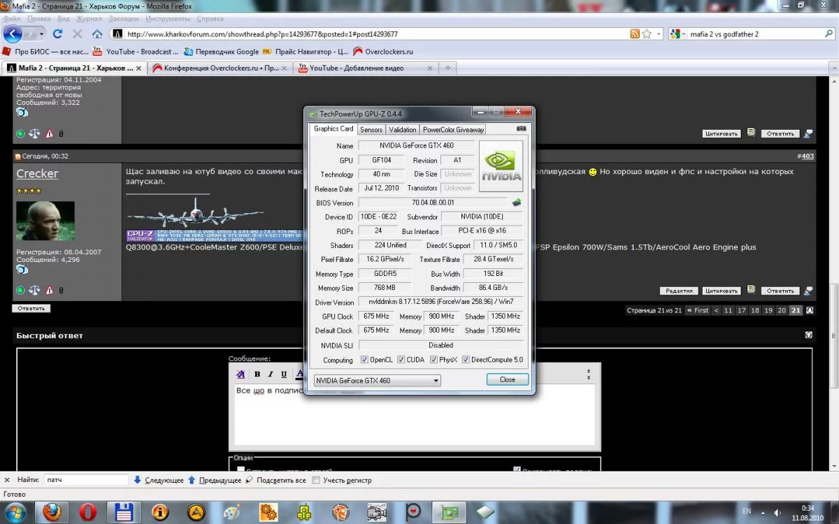Image resolution: width=839 pixels, height=524 pixels.
Task: Toggle Учесть регистр checkbox in find bar
Action: (316, 480)
